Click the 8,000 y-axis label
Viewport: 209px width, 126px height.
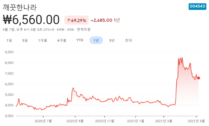pos(9,63)
